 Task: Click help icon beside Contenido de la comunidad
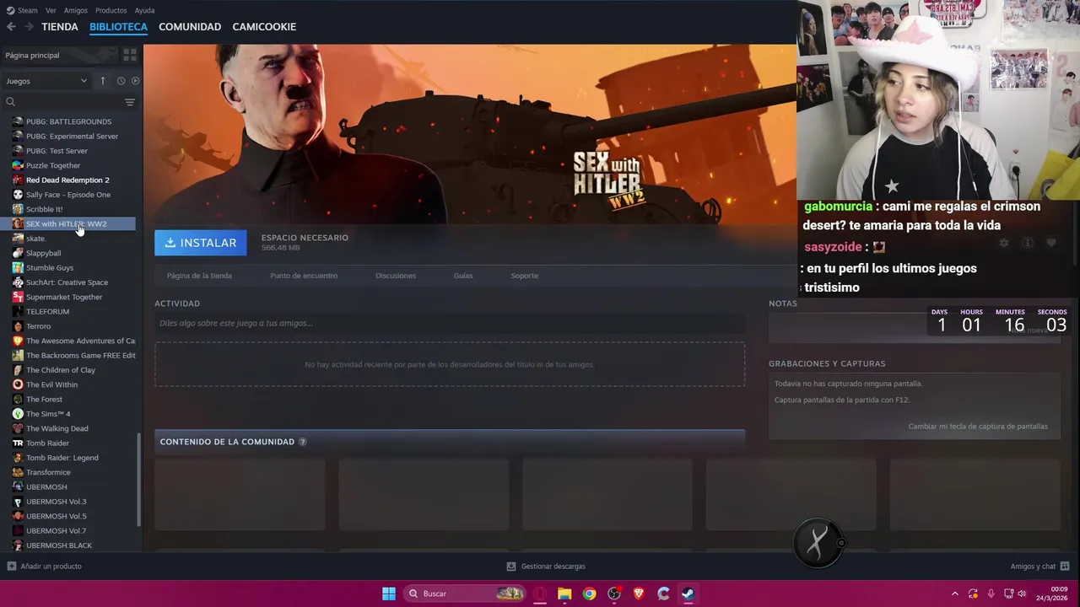[x=302, y=442]
